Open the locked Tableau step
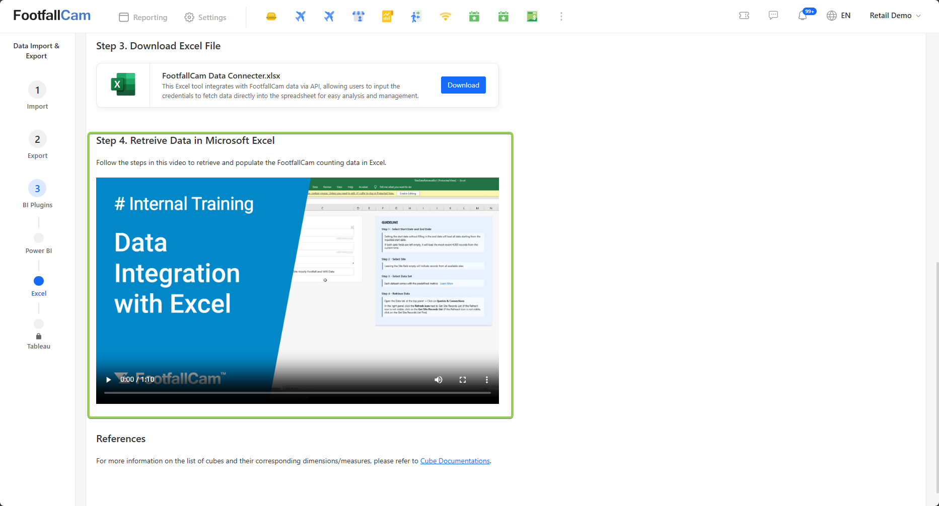Image resolution: width=939 pixels, height=506 pixels. pos(39,342)
